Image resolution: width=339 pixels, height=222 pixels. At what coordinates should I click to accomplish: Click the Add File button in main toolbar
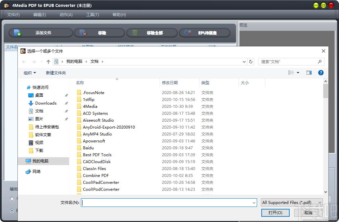(x=40, y=33)
